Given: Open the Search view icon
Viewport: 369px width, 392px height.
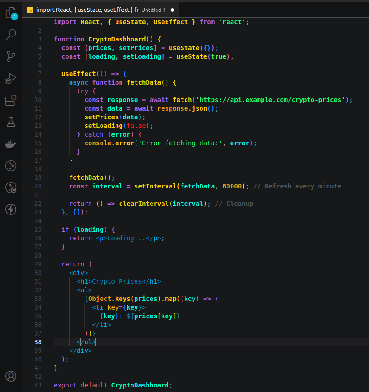Looking at the screenshot, I should click(11, 35).
